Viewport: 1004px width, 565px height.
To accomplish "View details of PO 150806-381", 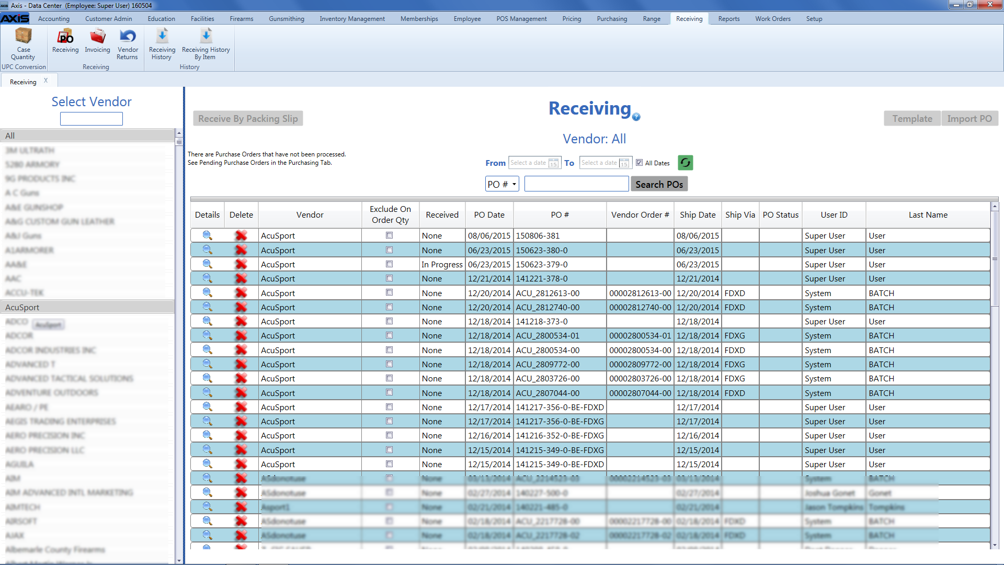I will coord(207,235).
